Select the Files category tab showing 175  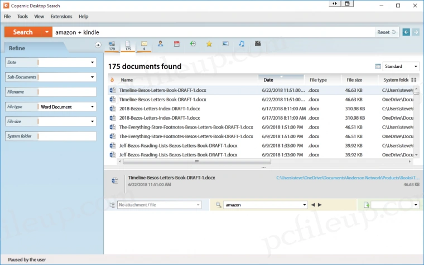(128, 46)
